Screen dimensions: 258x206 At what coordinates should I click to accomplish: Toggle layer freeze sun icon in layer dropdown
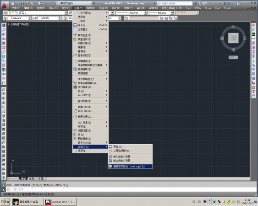point(13,12)
